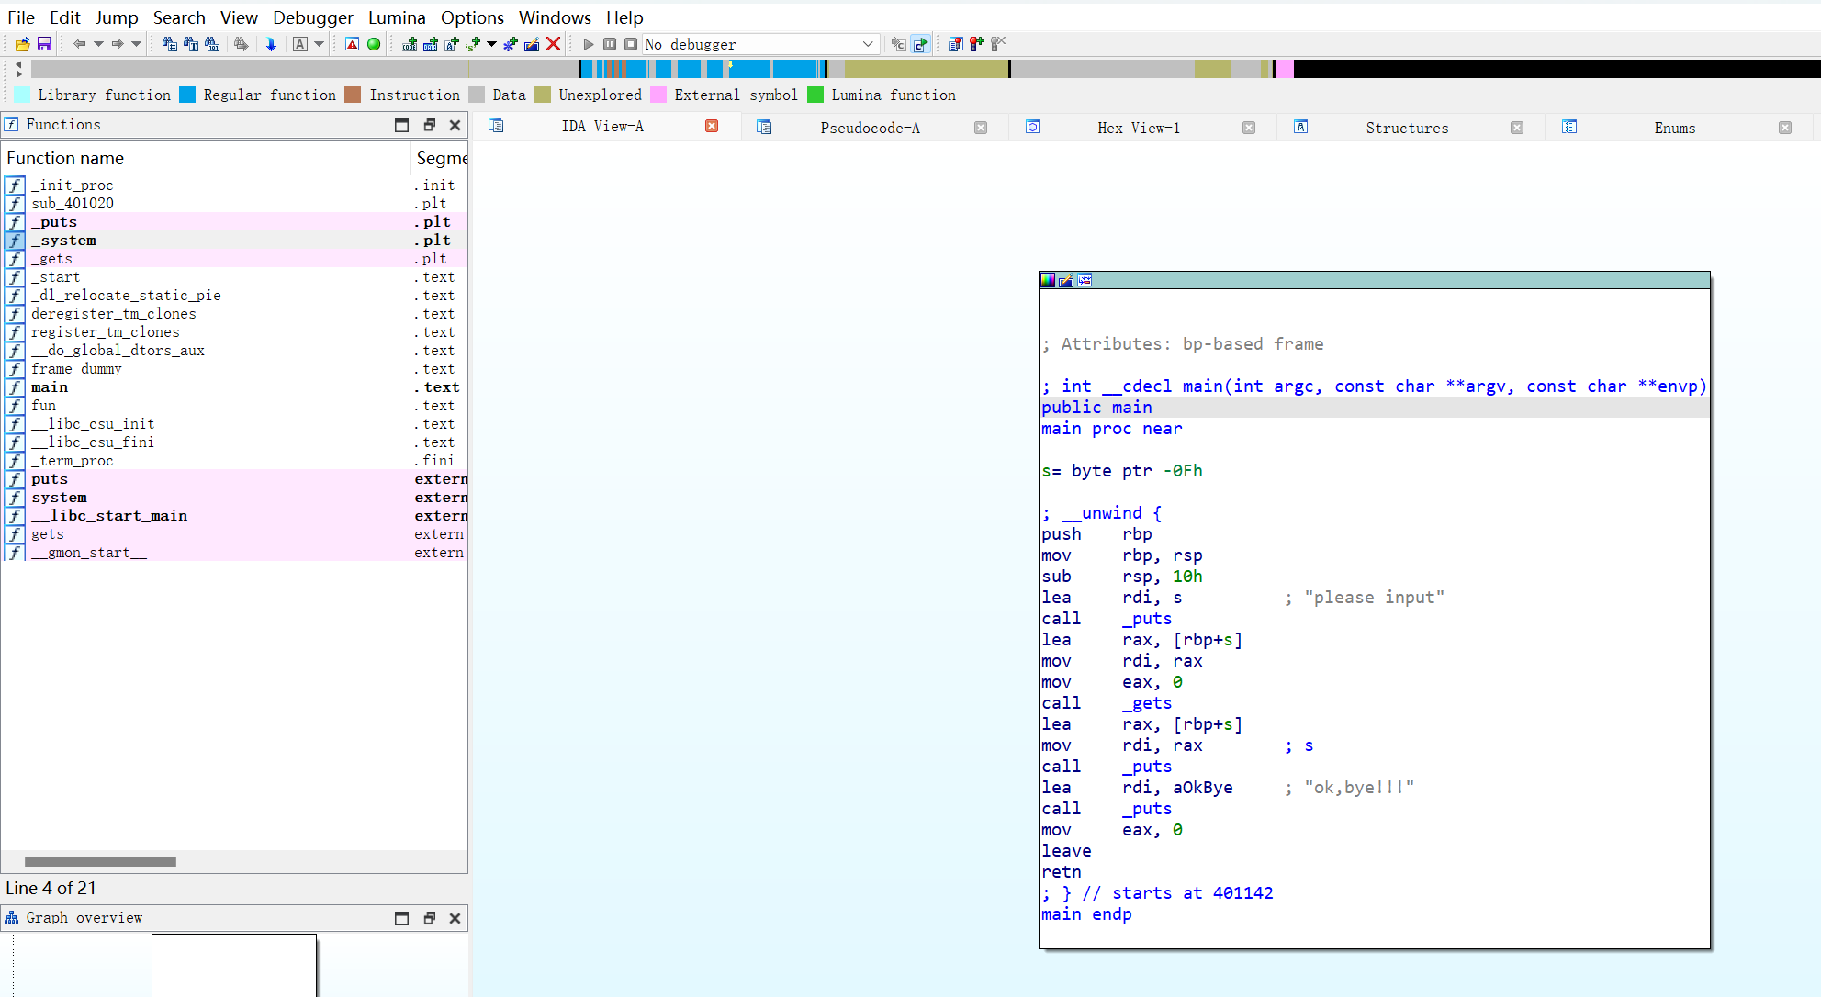This screenshot has width=1821, height=997.
Task: Click the Segment column header
Action: 440,158
